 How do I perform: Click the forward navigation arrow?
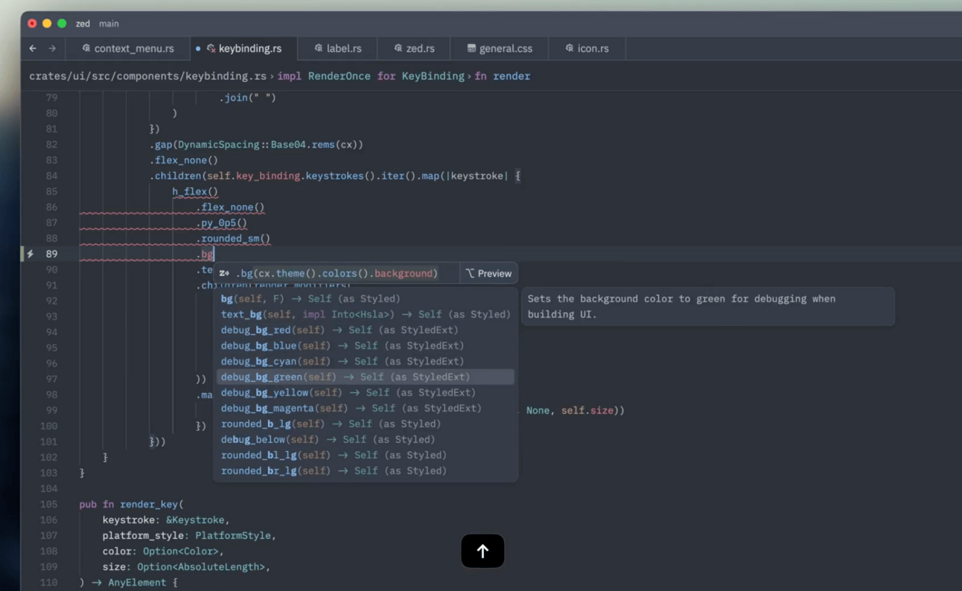click(x=52, y=48)
